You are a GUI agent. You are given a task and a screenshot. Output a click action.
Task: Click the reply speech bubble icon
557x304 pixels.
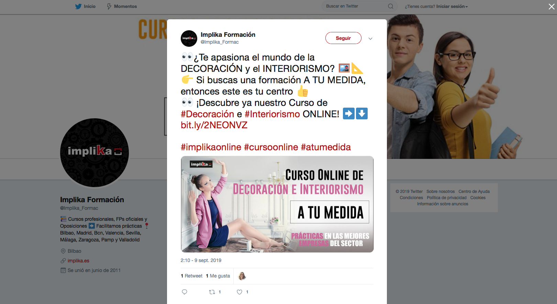click(x=185, y=292)
